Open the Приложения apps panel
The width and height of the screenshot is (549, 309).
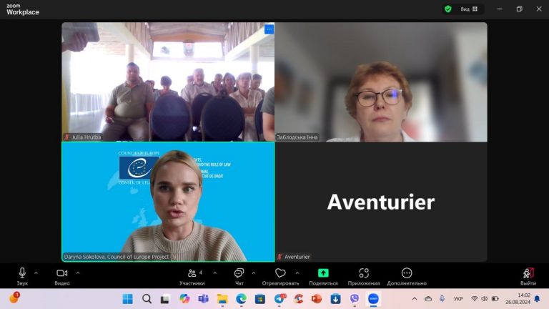pos(364,275)
